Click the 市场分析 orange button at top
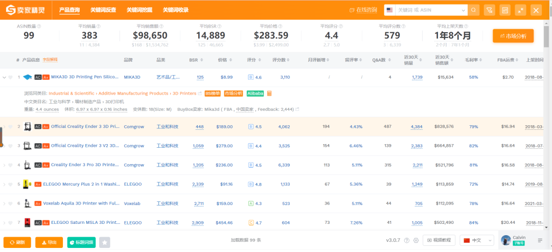The width and height of the screenshot is (552, 252). pos(513,36)
